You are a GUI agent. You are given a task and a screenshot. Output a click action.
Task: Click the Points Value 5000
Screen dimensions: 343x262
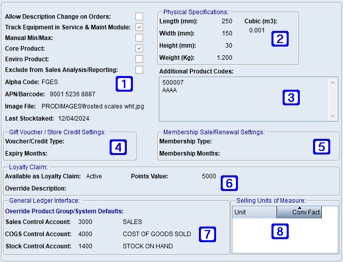pyautogui.click(x=209, y=176)
